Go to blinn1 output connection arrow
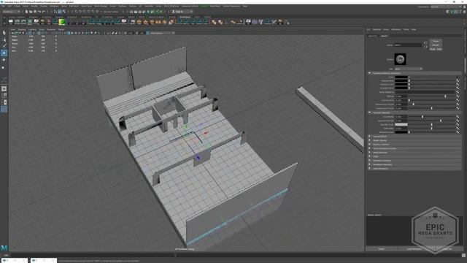467x263 pixels. pos(425,47)
